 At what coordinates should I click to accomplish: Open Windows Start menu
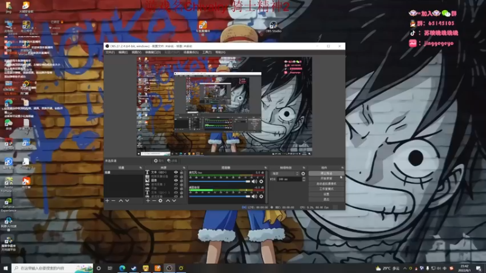[5, 268]
